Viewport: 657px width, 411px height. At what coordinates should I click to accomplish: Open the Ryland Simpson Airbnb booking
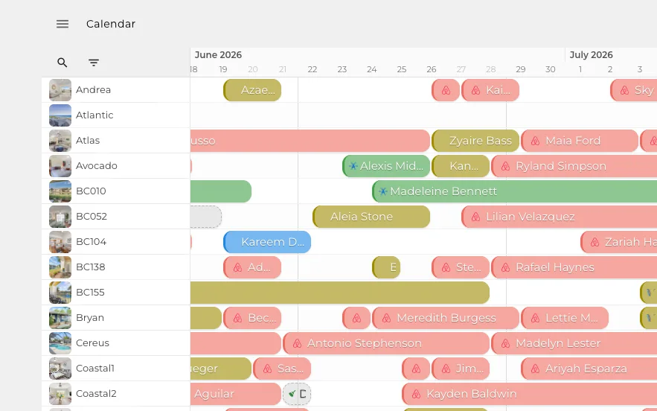click(574, 166)
